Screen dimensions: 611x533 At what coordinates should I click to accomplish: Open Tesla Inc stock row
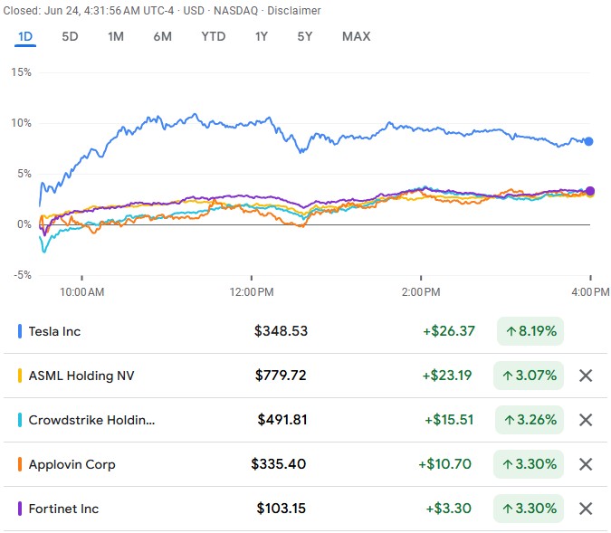point(306,331)
